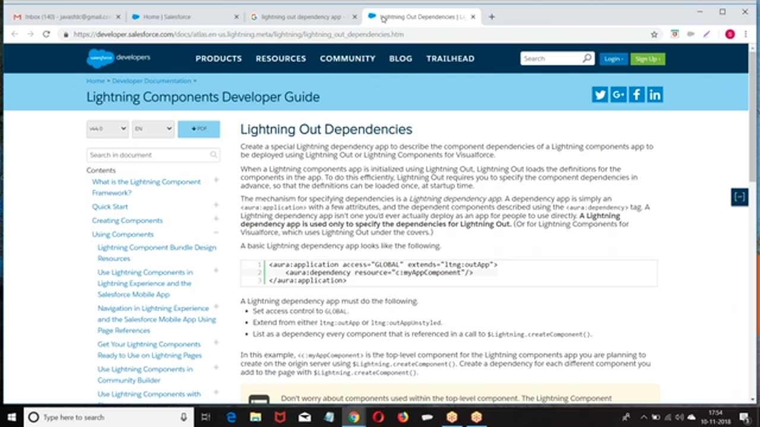Collapse the Using Components section
This screenshot has width=760, height=427.
click(x=216, y=233)
